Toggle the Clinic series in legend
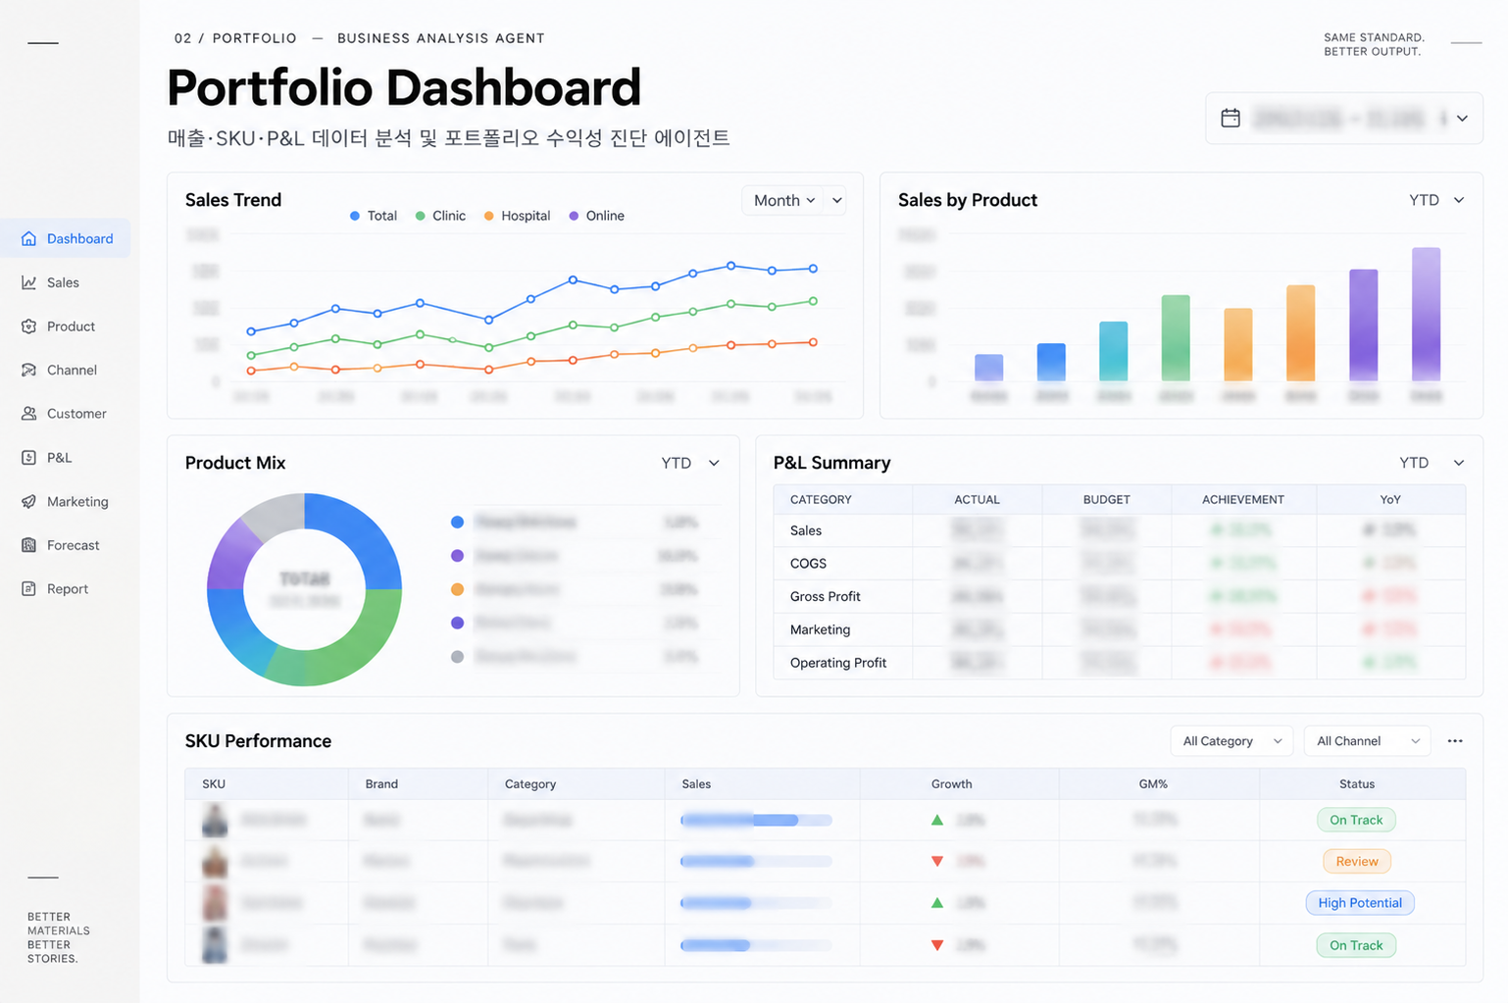The width and height of the screenshot is (1508, 1003). coord(440,216)
